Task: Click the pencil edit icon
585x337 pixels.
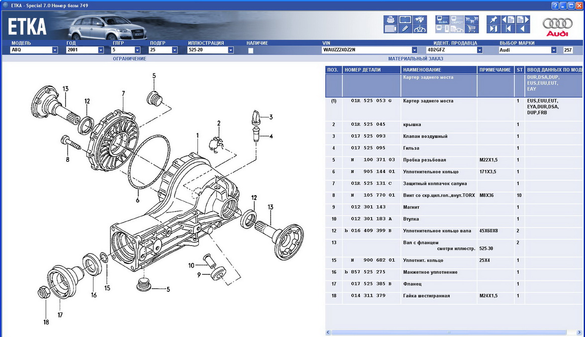Action: point(405,29)
